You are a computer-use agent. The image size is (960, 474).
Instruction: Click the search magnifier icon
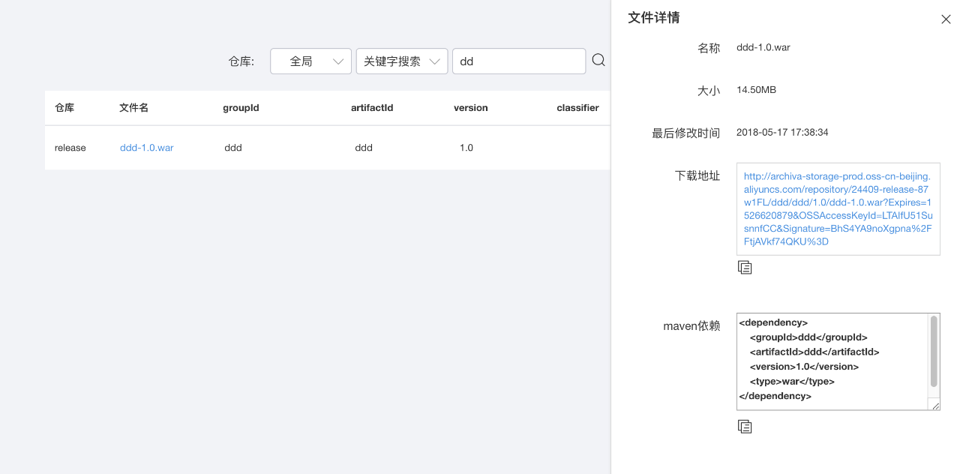tap(598, 60)
